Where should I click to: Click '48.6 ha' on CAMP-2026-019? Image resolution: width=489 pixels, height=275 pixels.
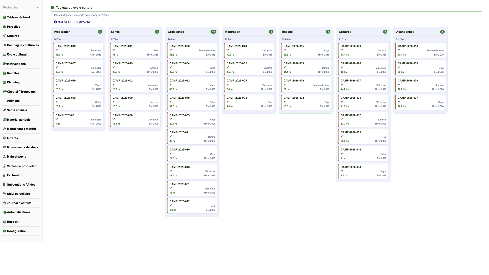point(59,55)
